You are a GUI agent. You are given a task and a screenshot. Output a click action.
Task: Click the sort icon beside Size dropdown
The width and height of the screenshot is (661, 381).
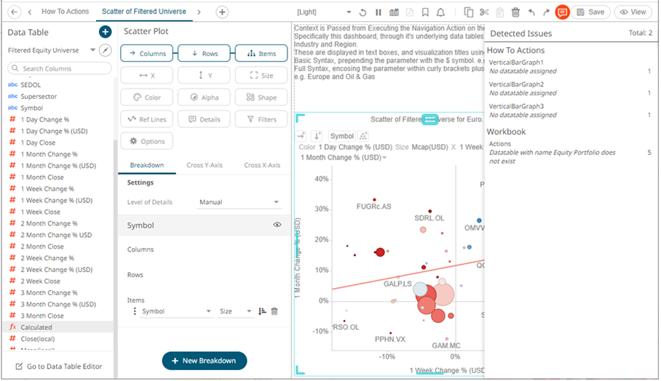click(x=262, y=311)
